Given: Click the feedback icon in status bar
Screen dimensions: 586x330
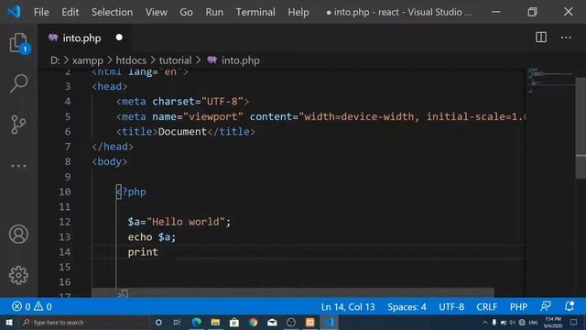Looking at the screenshot, I should click(546, 306).
